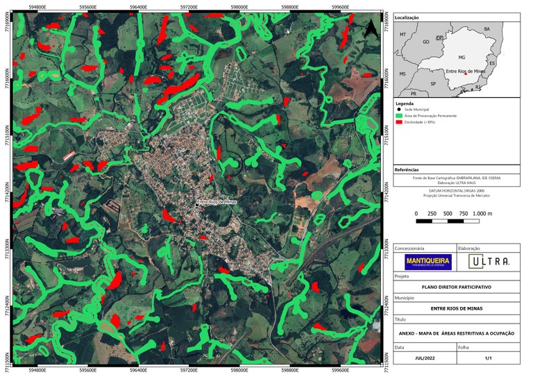The image size is (533, 377).
Task: Click the Entre Rios de Minas map label
Action: (217, 202)
